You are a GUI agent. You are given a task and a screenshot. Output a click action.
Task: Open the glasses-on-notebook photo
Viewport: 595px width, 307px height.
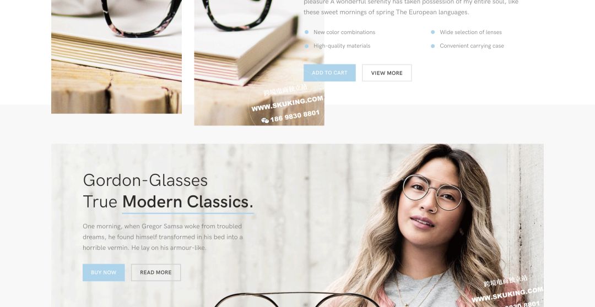[x=259, y=63]
